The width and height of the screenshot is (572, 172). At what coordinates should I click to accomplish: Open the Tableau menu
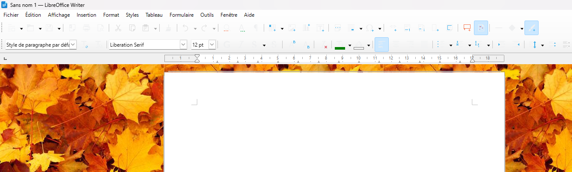tap(154, 15)
